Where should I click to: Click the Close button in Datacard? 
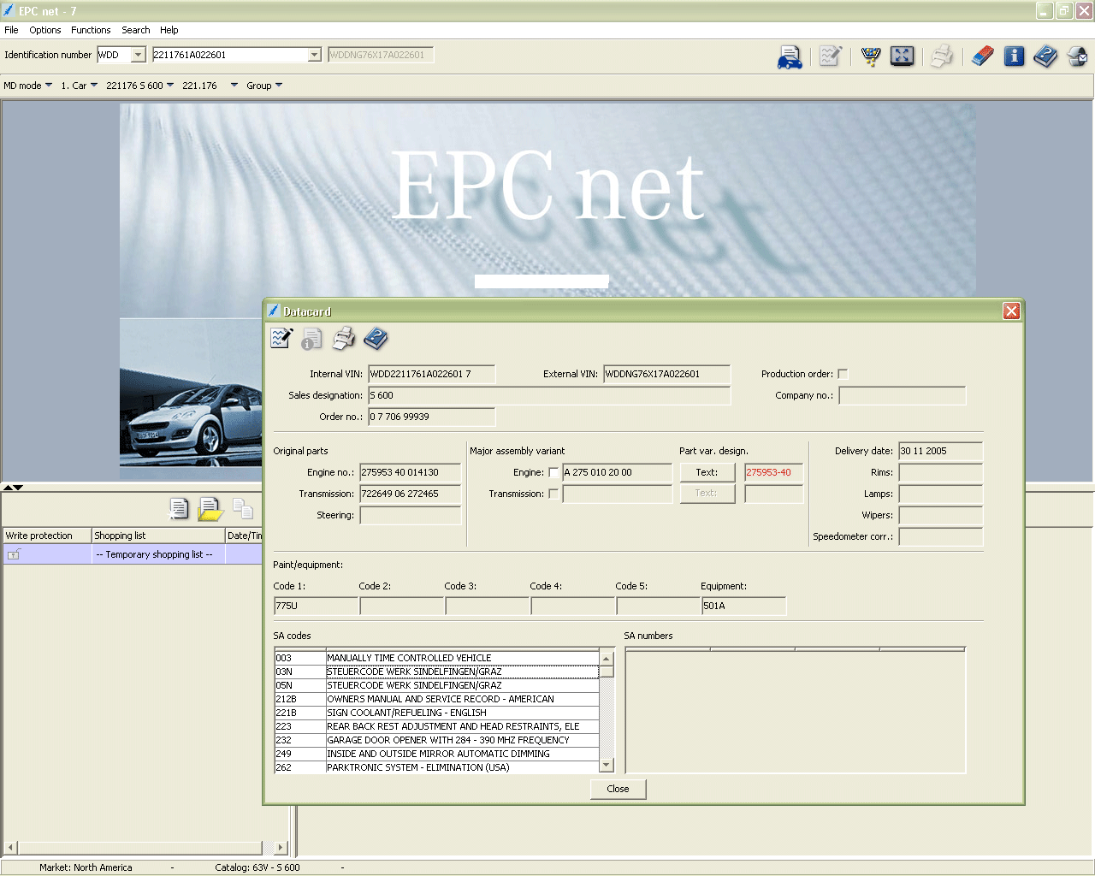pos(618,789)
